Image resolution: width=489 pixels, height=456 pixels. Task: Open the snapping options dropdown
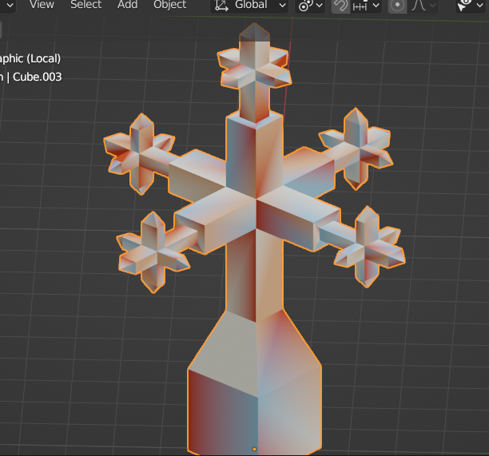point(366,6)
